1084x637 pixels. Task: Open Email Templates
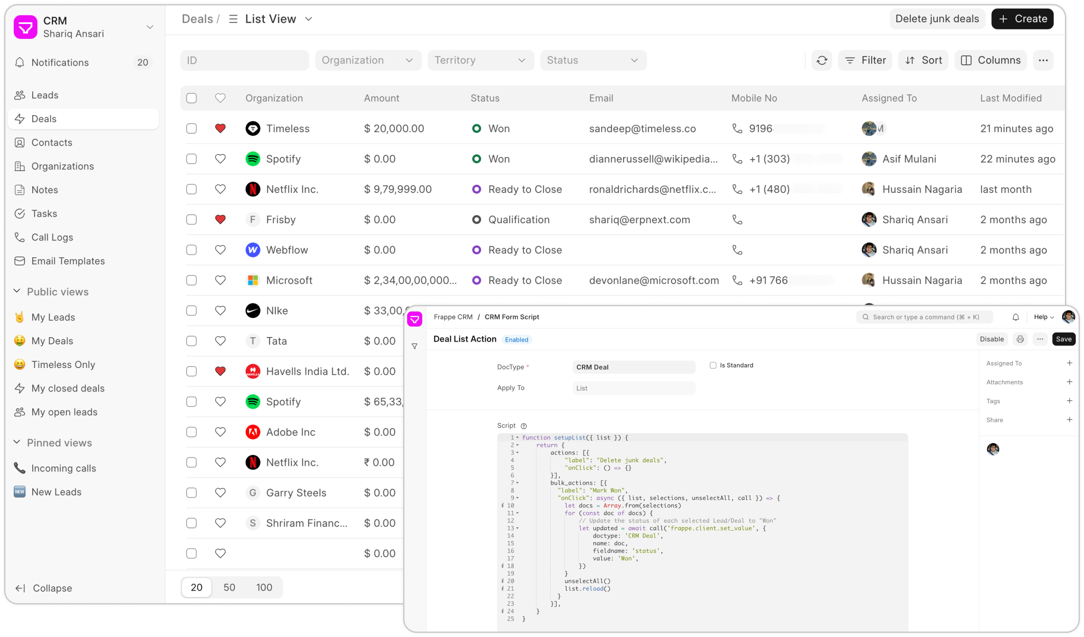[x=68, y=261]
